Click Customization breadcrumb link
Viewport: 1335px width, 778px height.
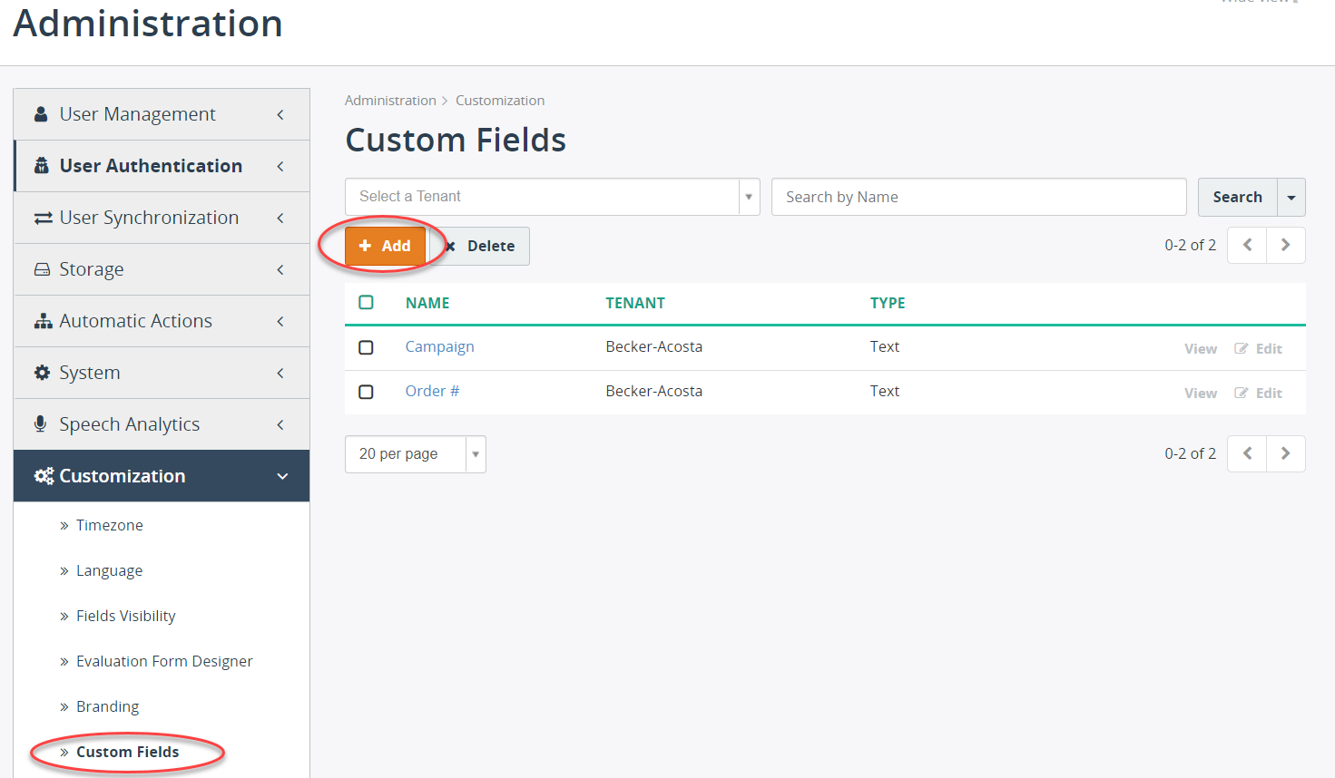pos(500,101)
